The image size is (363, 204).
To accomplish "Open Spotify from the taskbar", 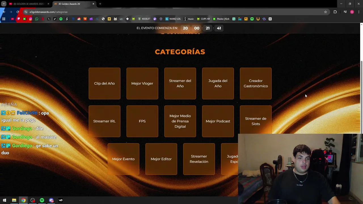I will click(42, 200).
